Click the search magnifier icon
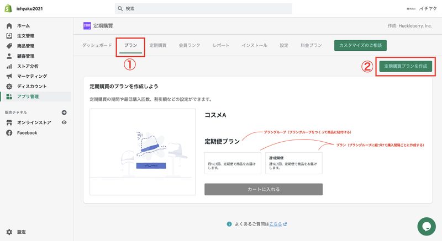This screenshot has height=241, width=442. (x=120, y=9)
